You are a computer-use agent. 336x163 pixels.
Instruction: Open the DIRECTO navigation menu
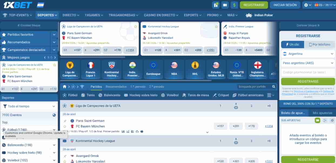(x=71, y=15)
